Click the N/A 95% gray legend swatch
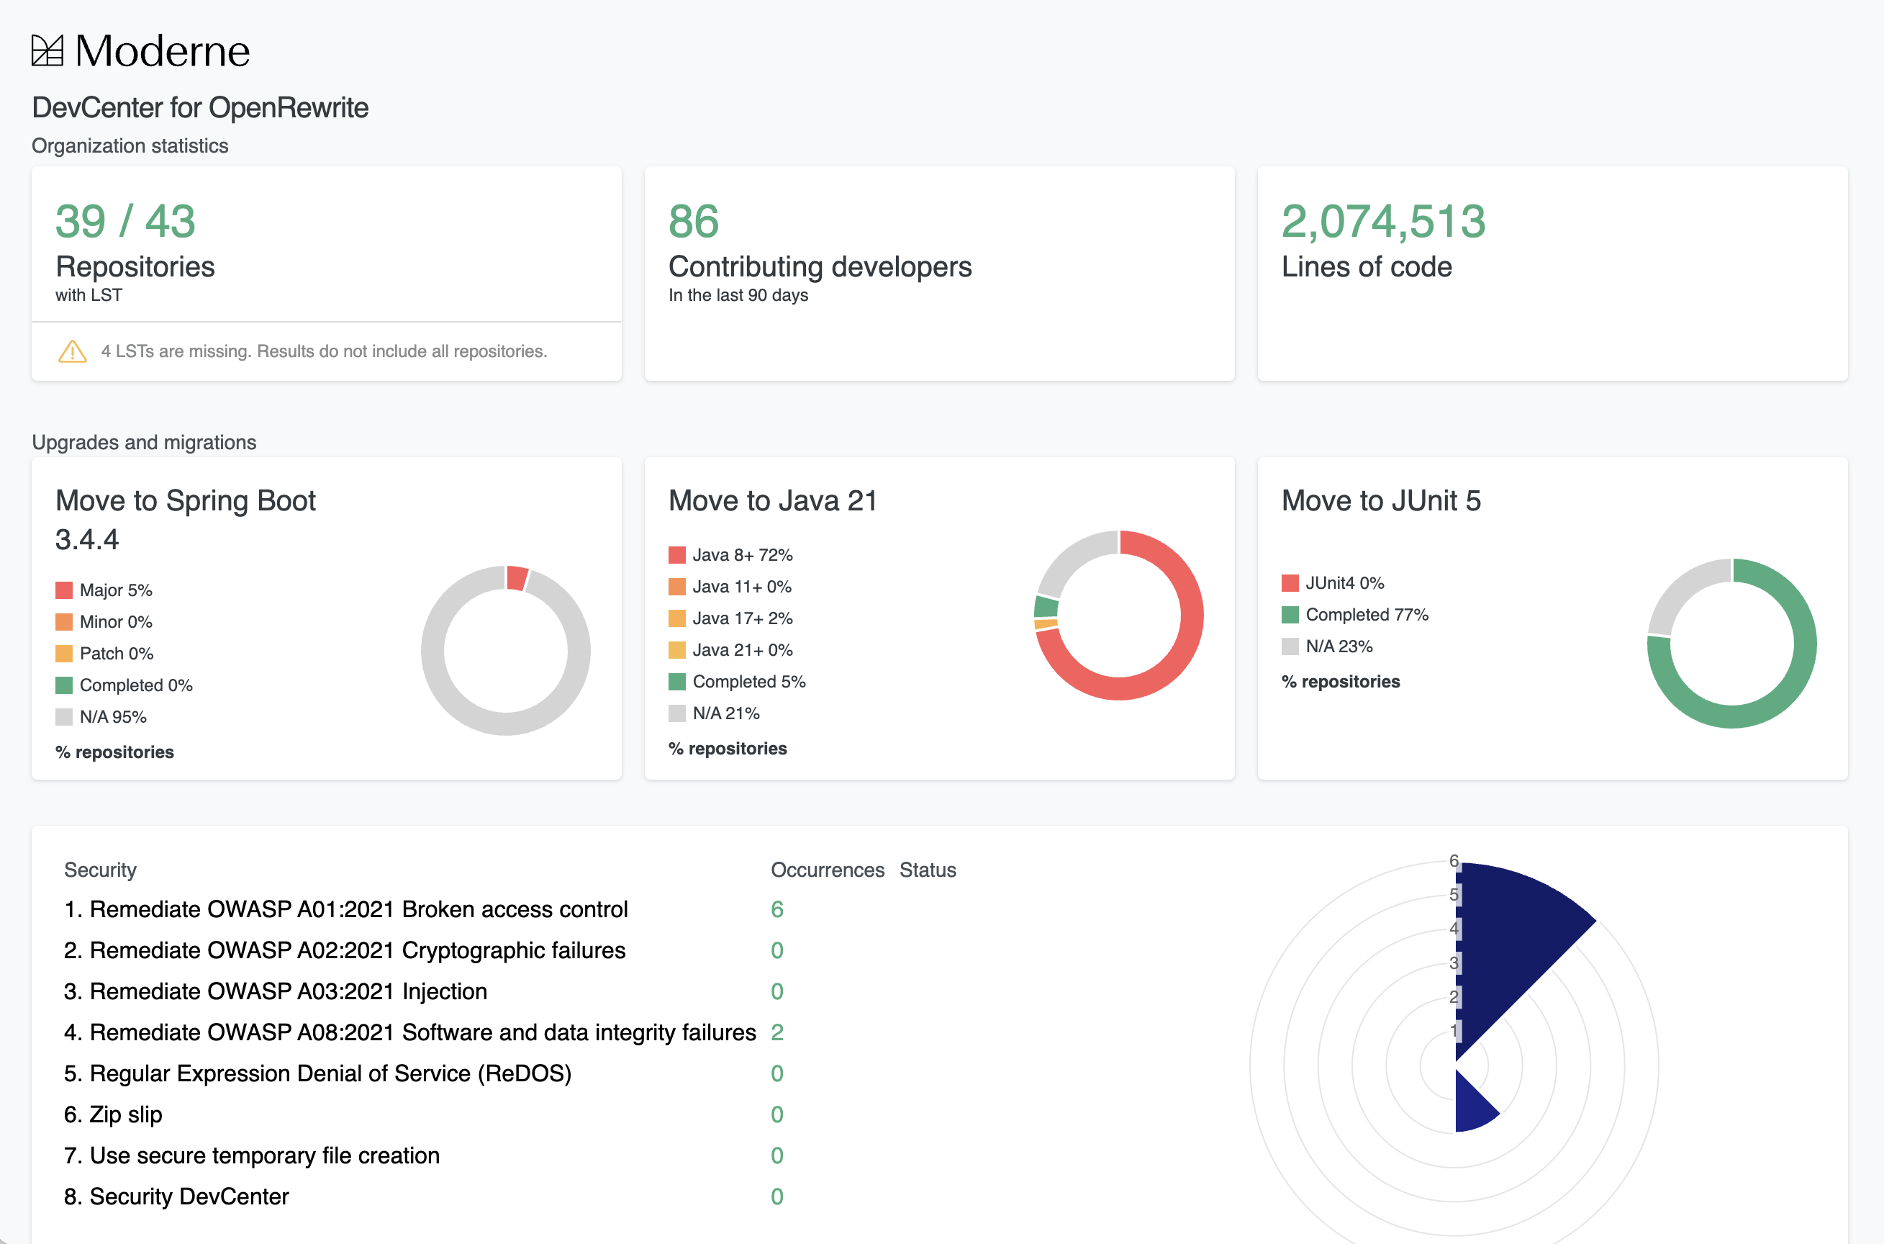This screenshot has width=1884, height=1244. point(64,717)
